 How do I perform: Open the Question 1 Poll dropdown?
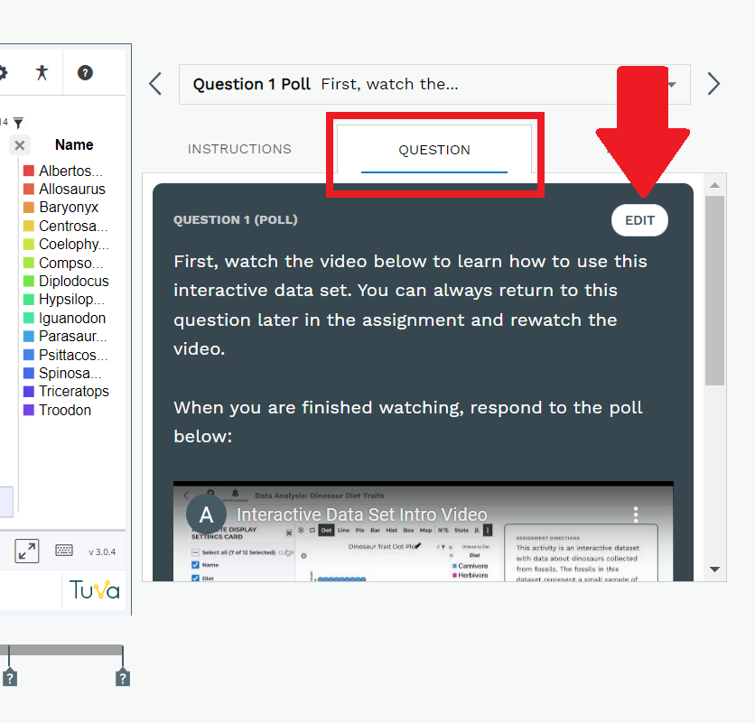[434, 84]
